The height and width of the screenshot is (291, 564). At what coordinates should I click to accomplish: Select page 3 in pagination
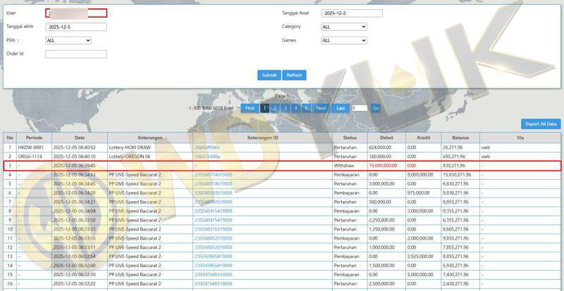click(286, 108)
